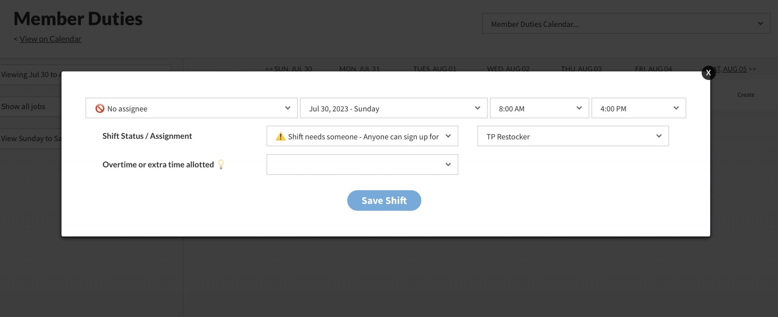Click the View Sunday to Saturday option
778x317 pixels.
pos(30,138)
